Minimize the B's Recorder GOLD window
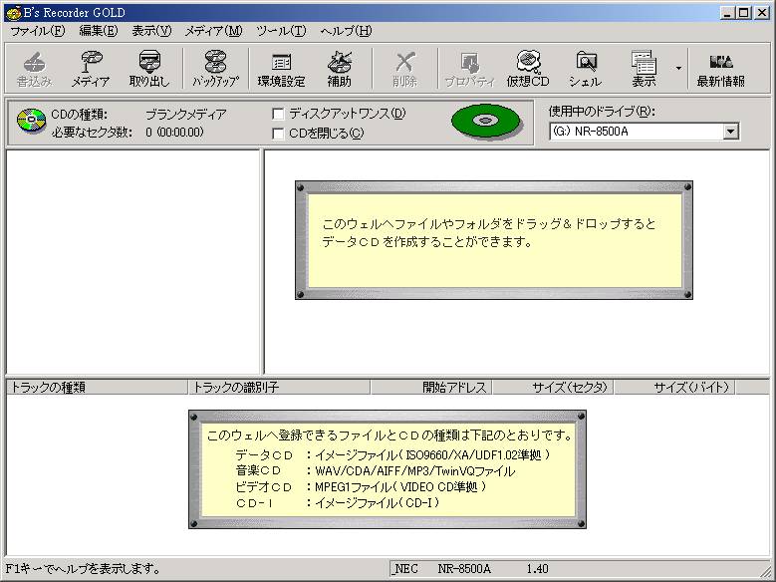This screenshot has height=582, width=776. (727, 13)
